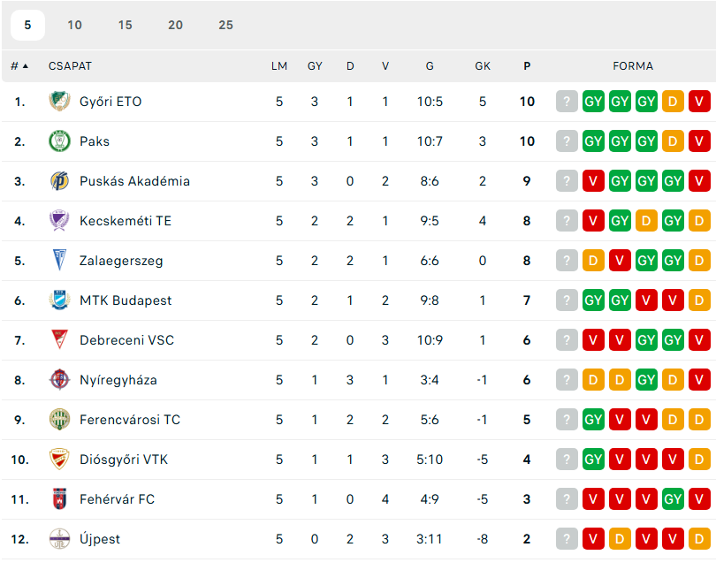Sort by the GK goal difference header
The width and height of the screenshot is (716, 570).
tap(483, 66)
